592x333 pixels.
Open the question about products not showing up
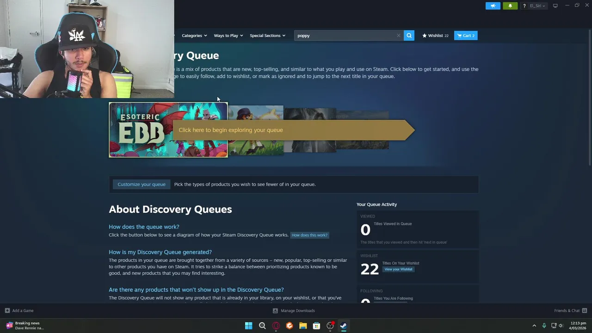click(x=196, y=290)
